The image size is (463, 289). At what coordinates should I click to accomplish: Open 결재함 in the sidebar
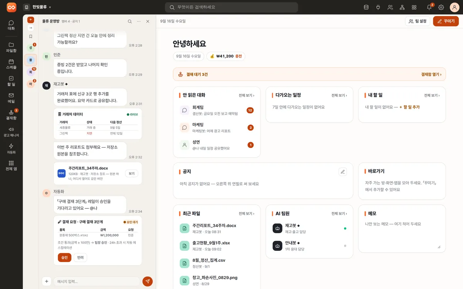(11, 115)
